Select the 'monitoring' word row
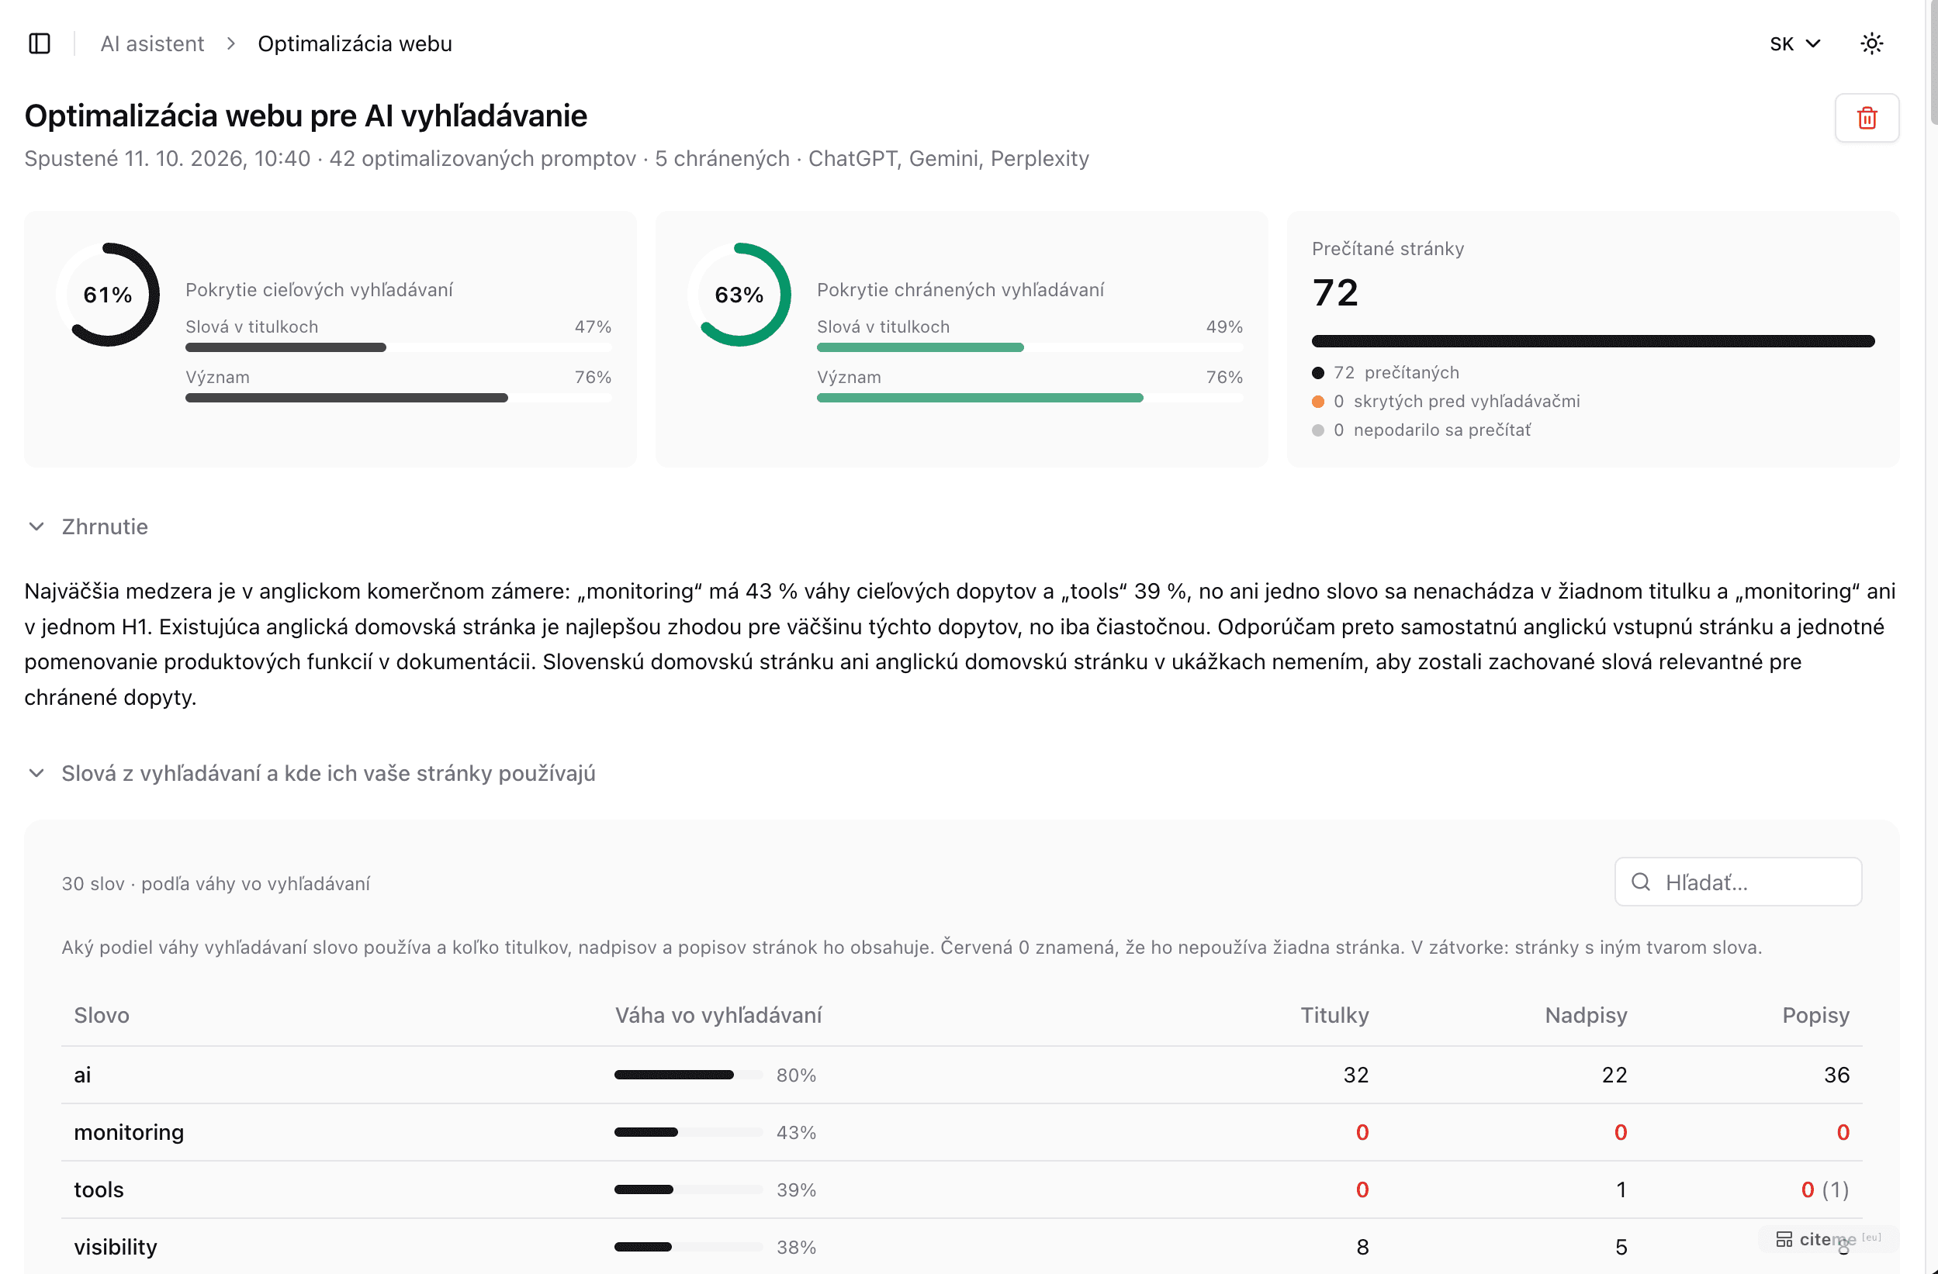Viewport: 1938px width, 1274px height. tap(962, 1132)
